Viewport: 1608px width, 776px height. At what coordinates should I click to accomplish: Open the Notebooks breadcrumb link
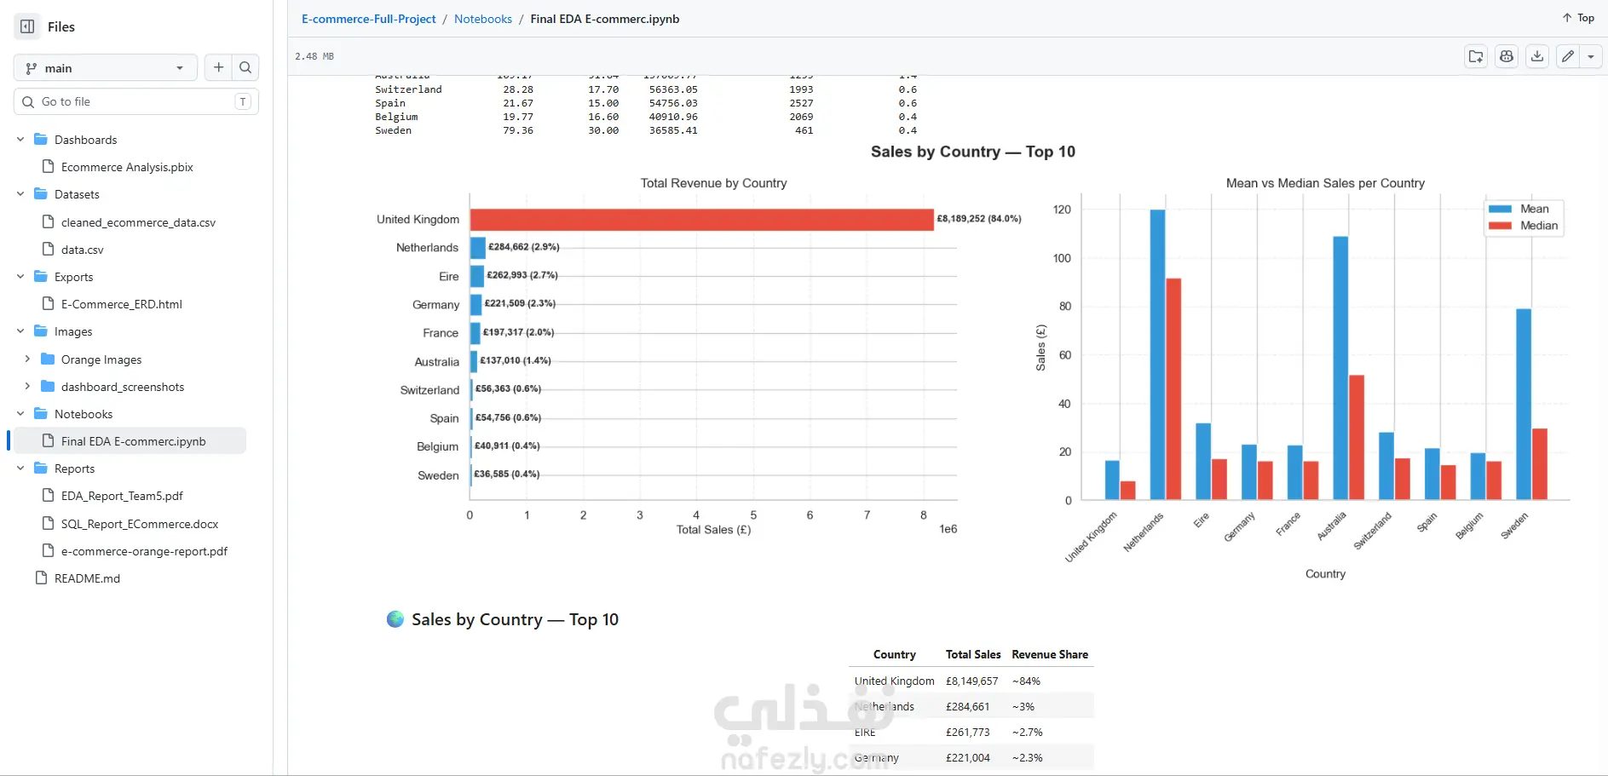[483, 19]
